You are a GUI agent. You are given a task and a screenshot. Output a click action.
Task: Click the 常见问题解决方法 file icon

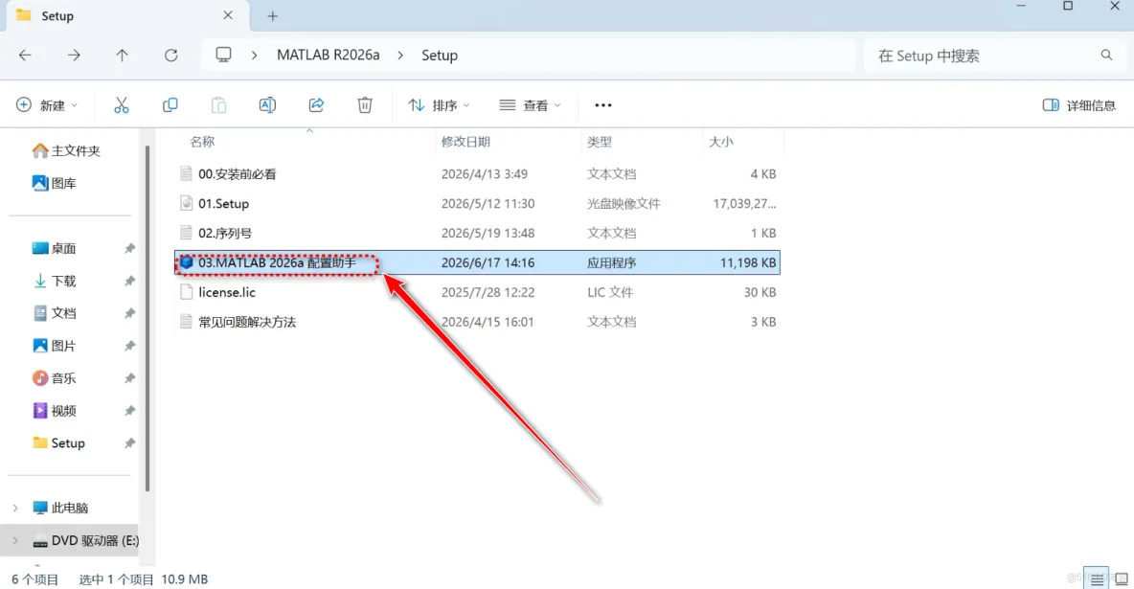tap(186, 322)
